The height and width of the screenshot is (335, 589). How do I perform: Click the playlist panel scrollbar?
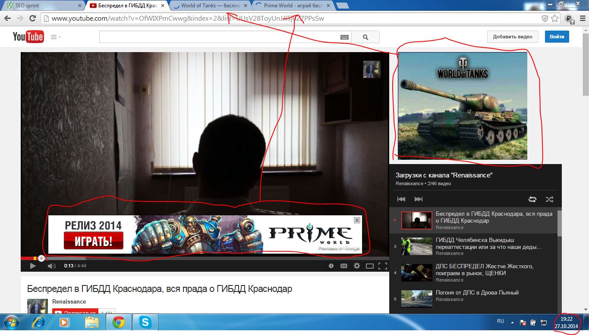point(560,223)
